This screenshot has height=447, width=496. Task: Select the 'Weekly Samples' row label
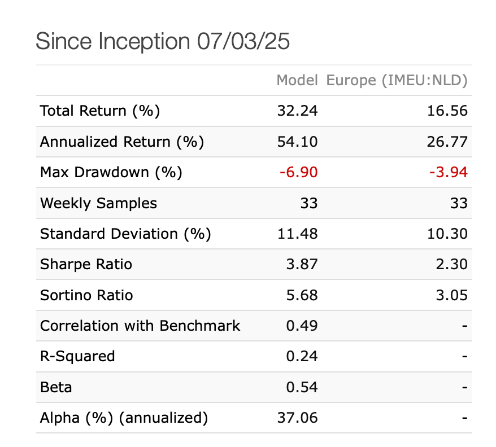(99, 203)
